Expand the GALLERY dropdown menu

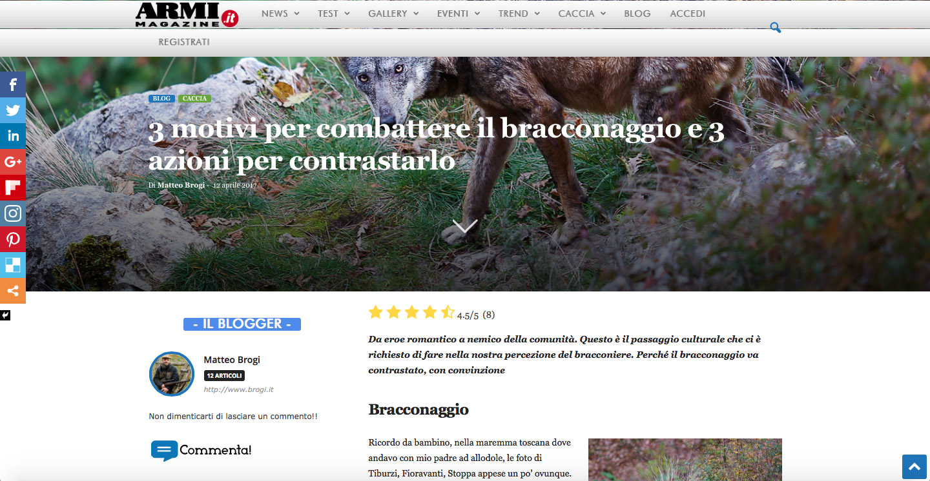pos(393,14)
